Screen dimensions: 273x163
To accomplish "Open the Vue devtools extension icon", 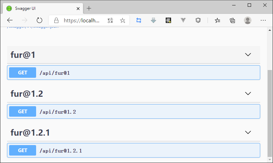I will pyautogui.click(x=183, y=20).
